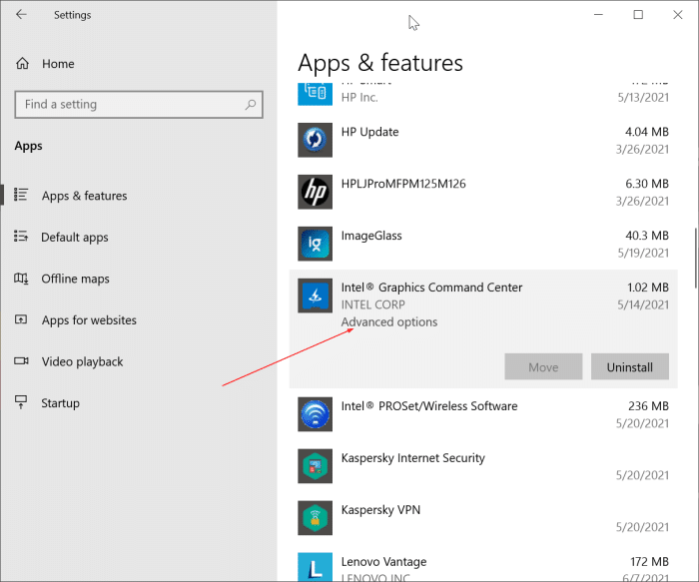
Task: Minimize the Settings window
Action: (598, 15)
